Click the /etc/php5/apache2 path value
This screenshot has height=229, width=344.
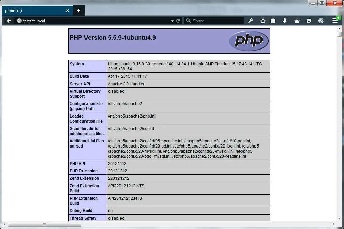(x=125, y=104)
